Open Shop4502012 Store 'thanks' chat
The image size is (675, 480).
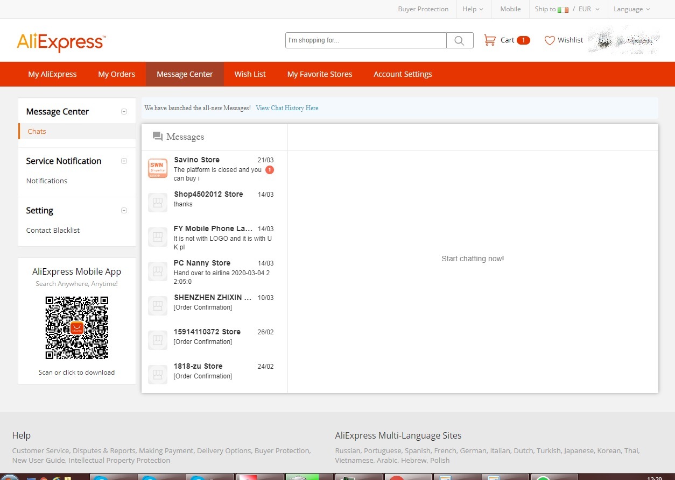[x=214, y=203]
